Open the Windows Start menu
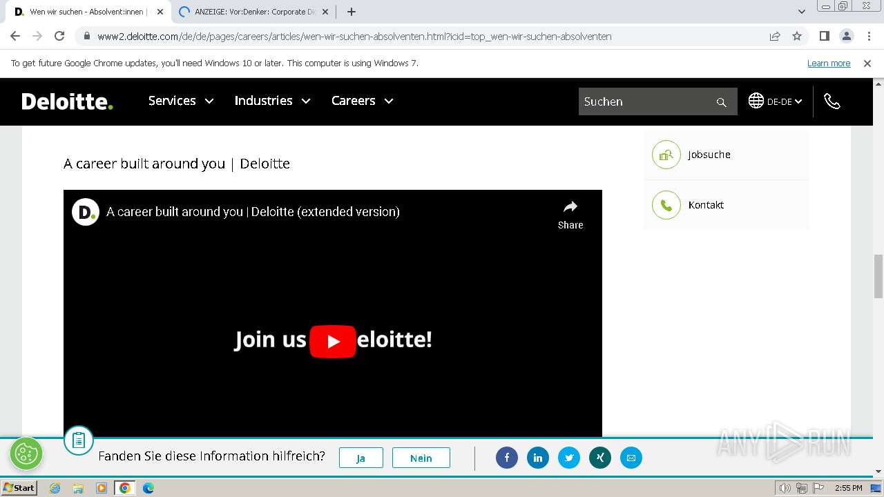The width and height of the screenshot is (884, 497). click(x=19, y=488)
